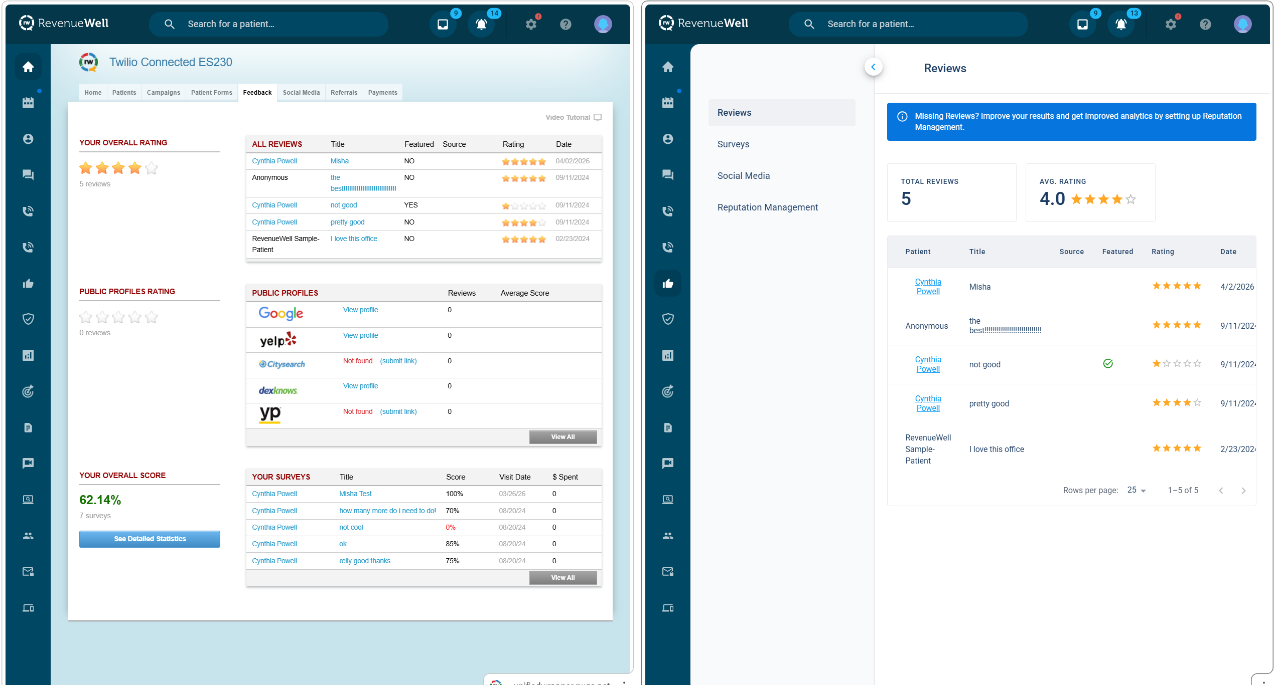Go to next page of reviews table
Image resolution: width=1274 pixels, height=685 pixels.
[x=1243, y=491]
